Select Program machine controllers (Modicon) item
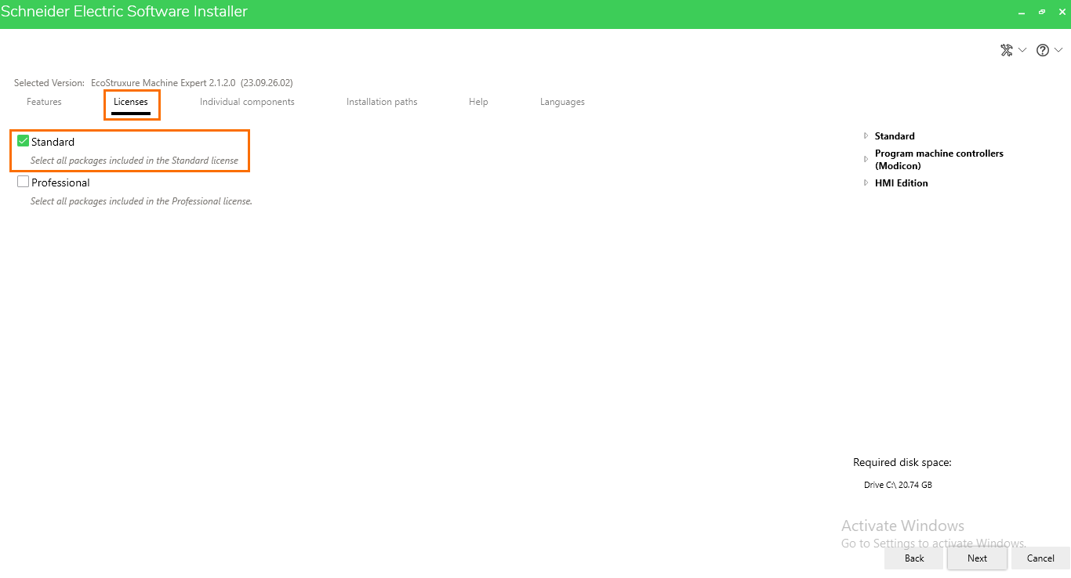1071x578 pixels. [939, 160]
